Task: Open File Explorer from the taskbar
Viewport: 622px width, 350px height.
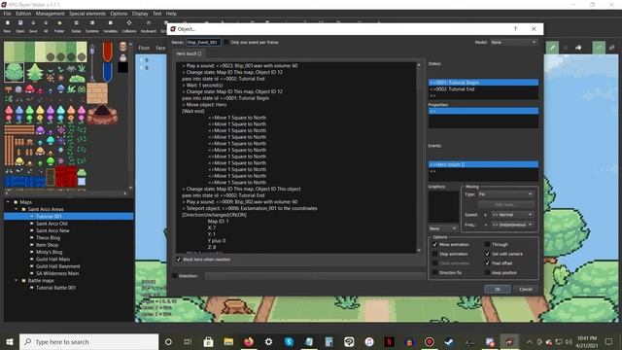Action: tap(228, 341)
